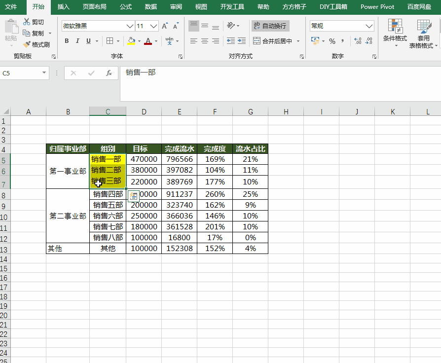Open the borders grid icon
The image size is (441, 363).
[110, 41]
